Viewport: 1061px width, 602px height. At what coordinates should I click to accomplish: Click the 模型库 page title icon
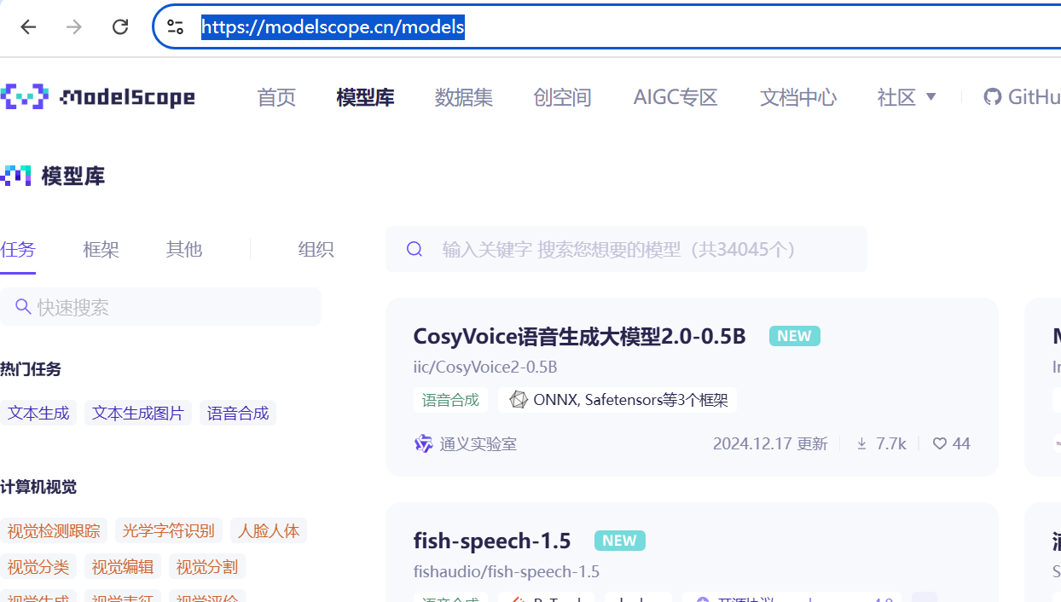(15, 176)
